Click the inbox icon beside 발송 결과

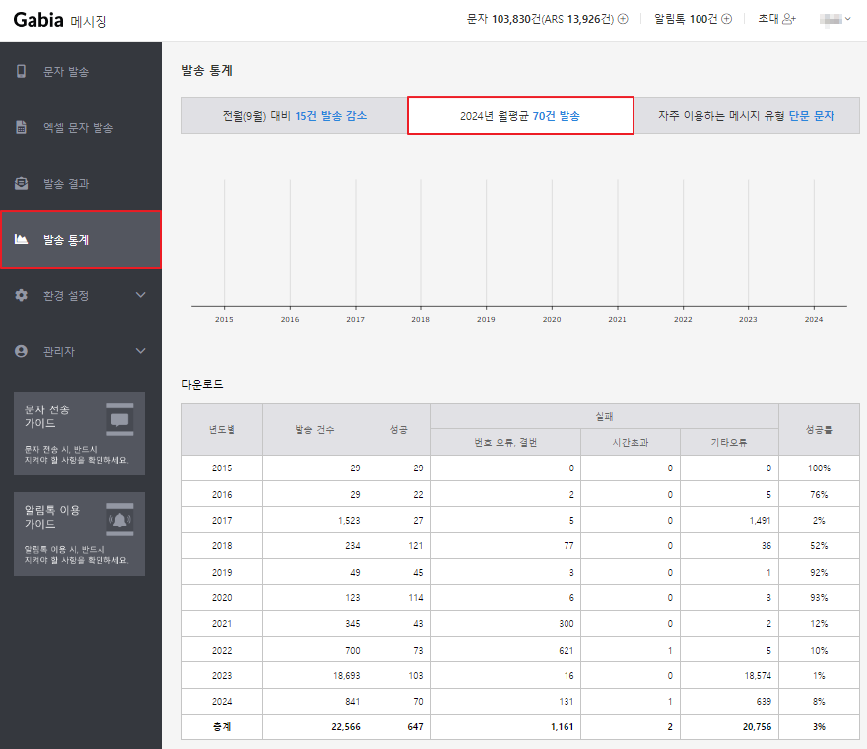point(21,183)
